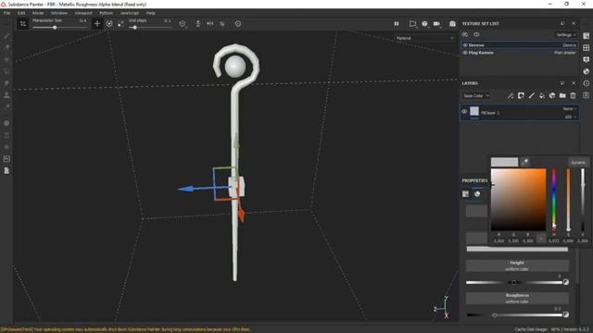Open the document icon at left sidebar bottom
This screenshot has width=593, height=333.
6,170
